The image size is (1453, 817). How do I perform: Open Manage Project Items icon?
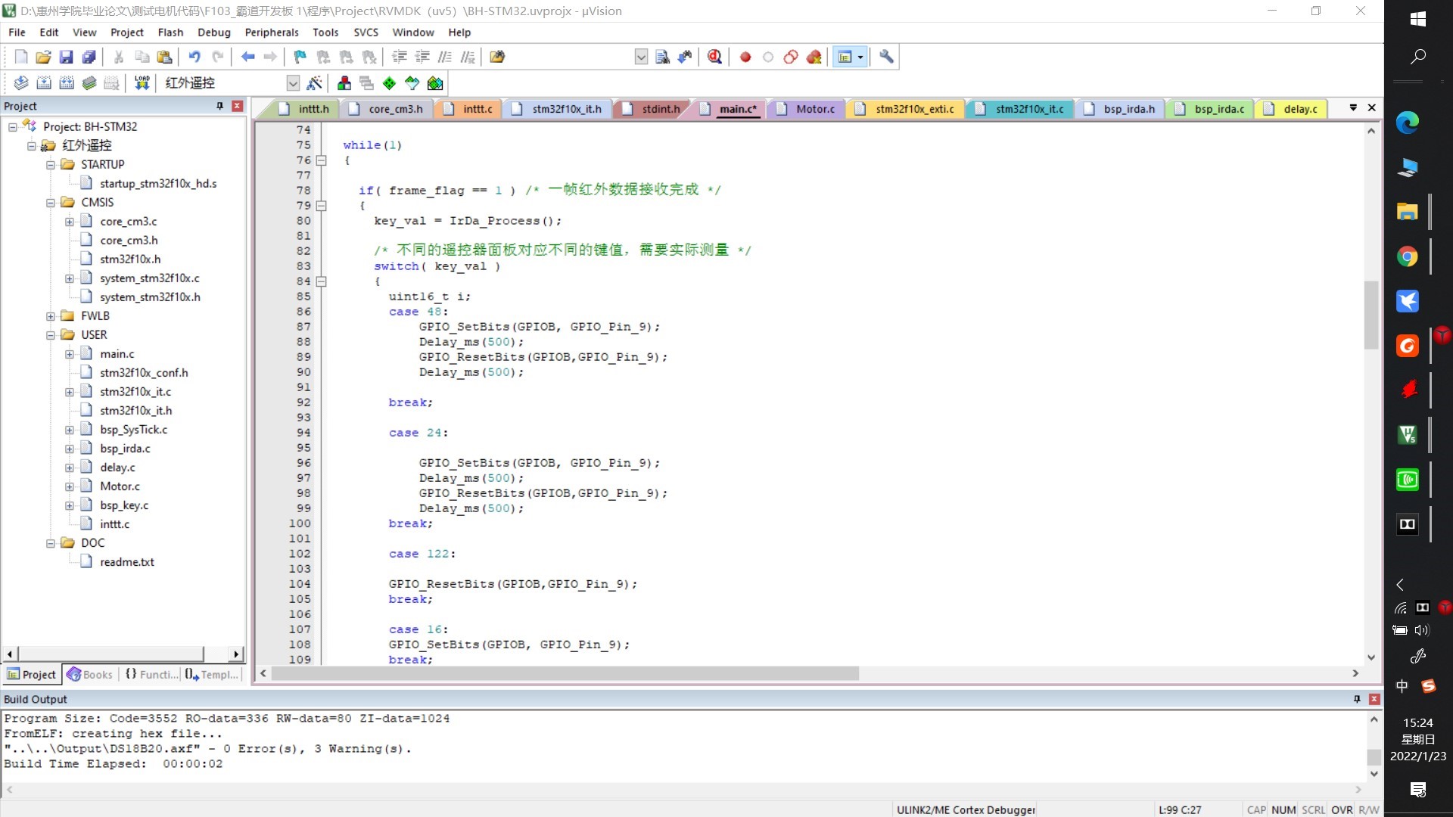pyautogui.click(x=344, y=83)
